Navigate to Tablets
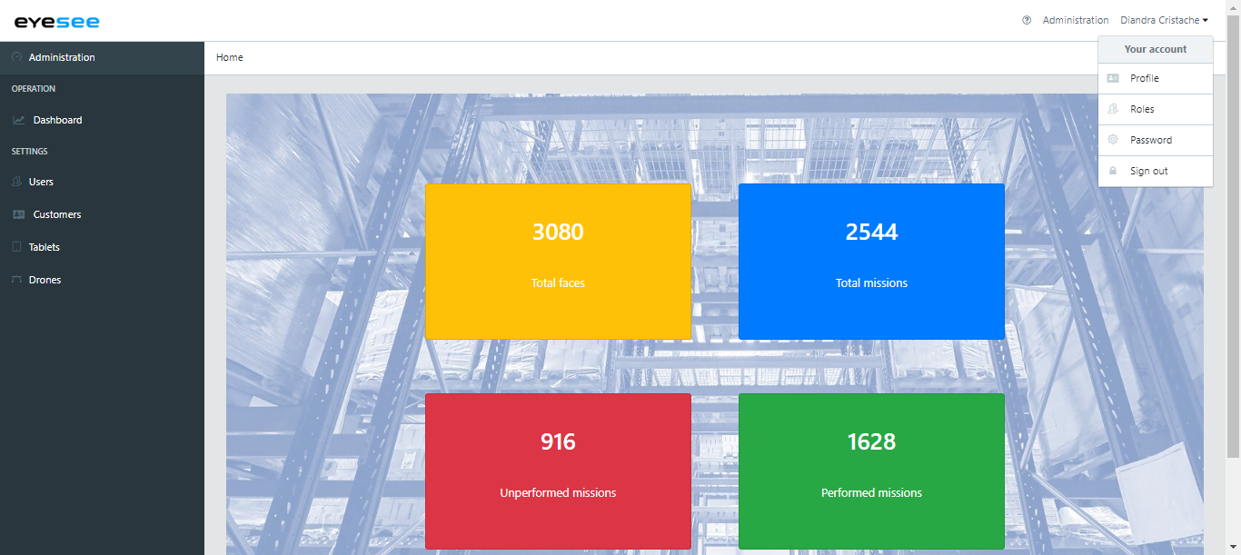The height and width of the screenshot is (555, 1241). click(102, 247)
